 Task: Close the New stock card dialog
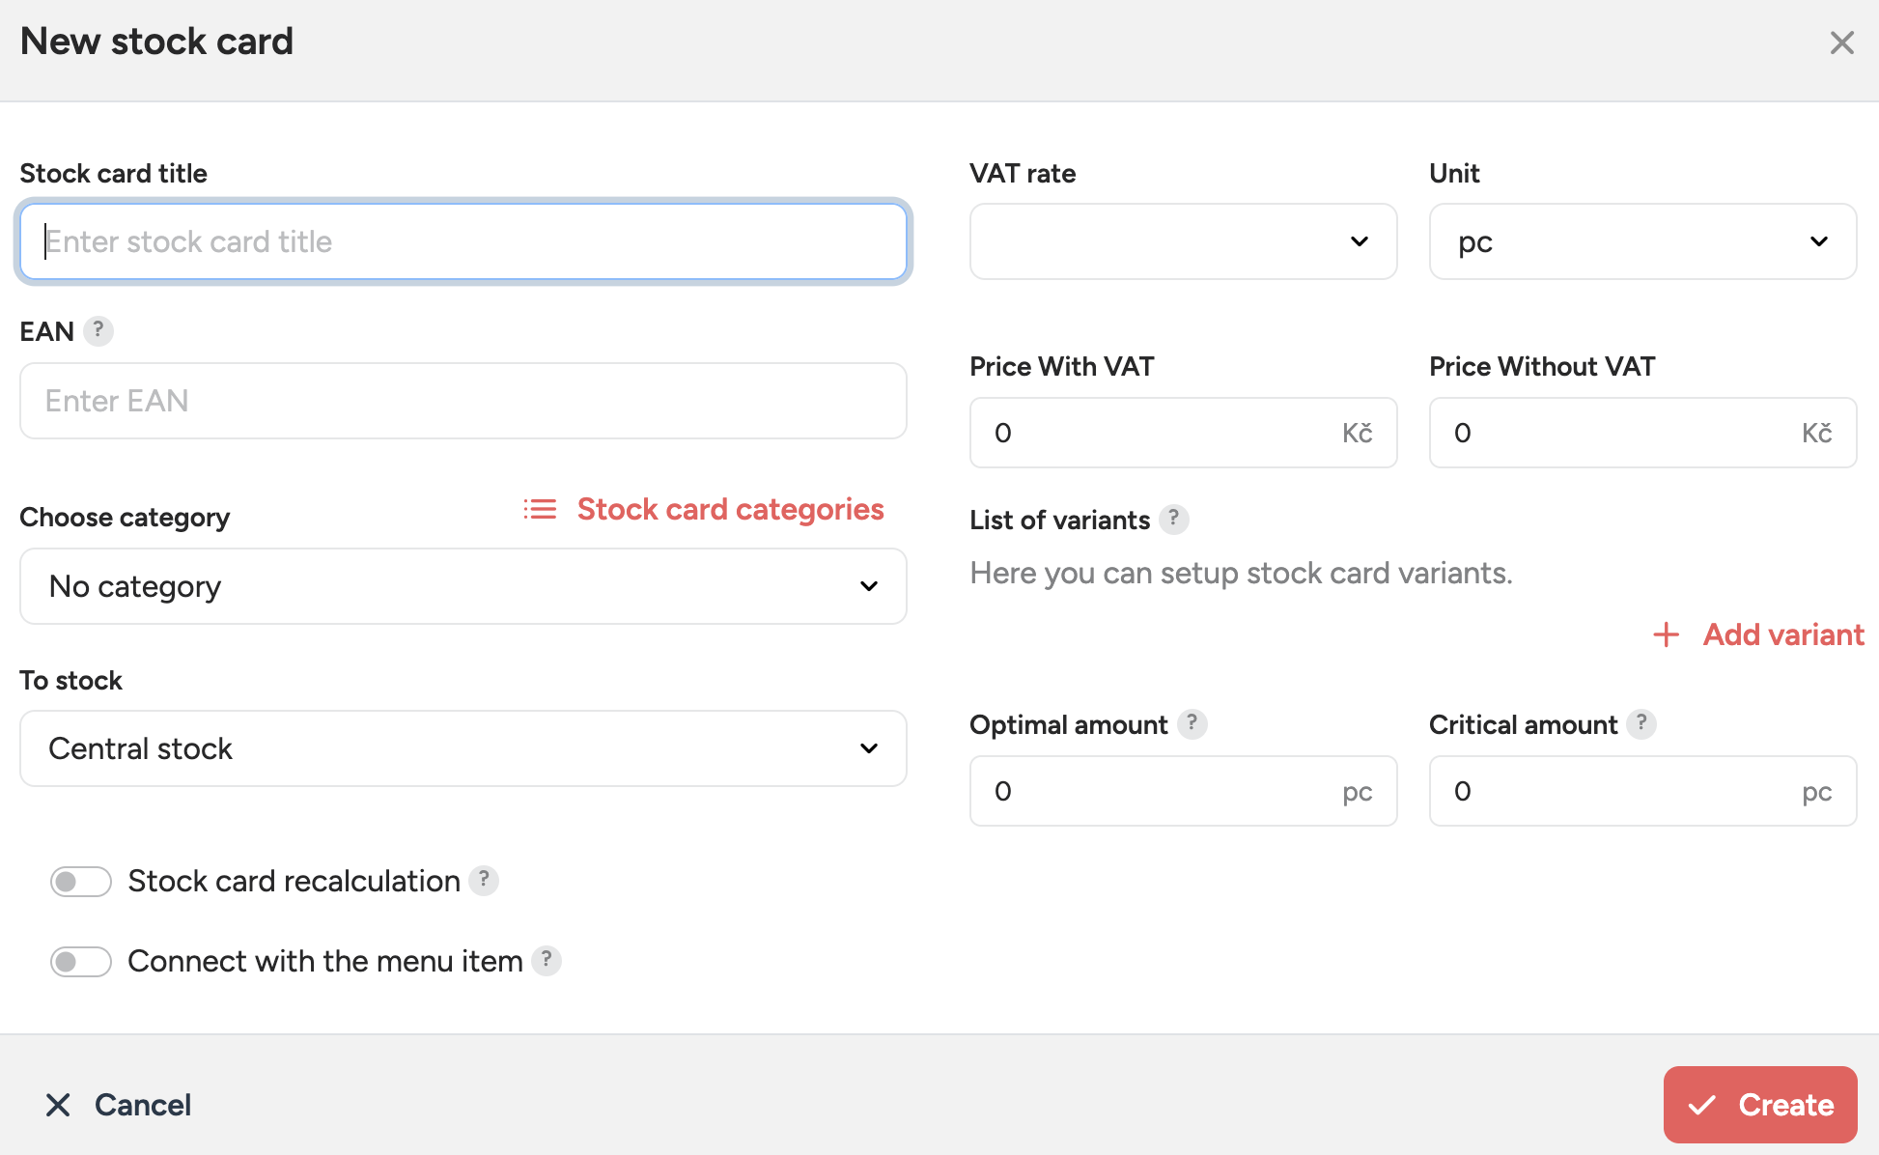coord(1841,42)
